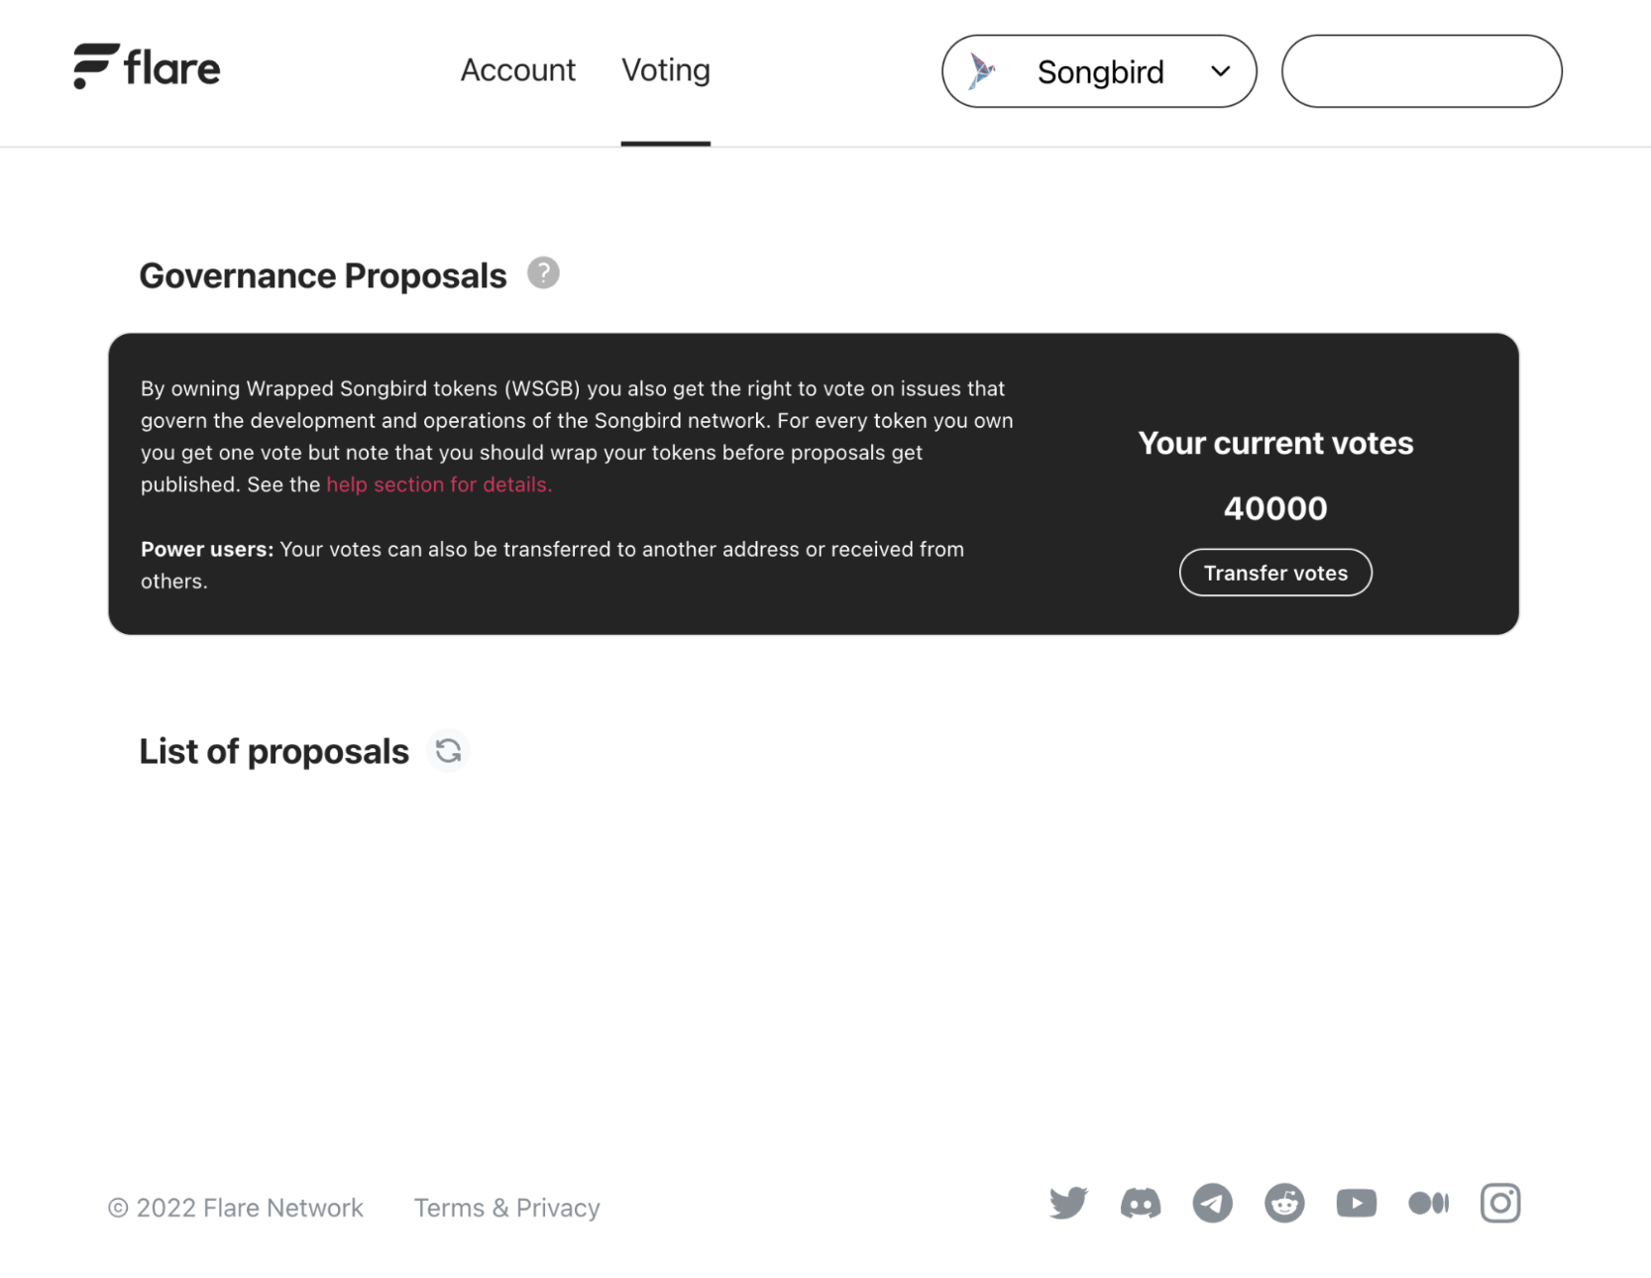Open the Telegram channel icon
This screenshot has height=1278, width=1651.
(1212, 1203)
